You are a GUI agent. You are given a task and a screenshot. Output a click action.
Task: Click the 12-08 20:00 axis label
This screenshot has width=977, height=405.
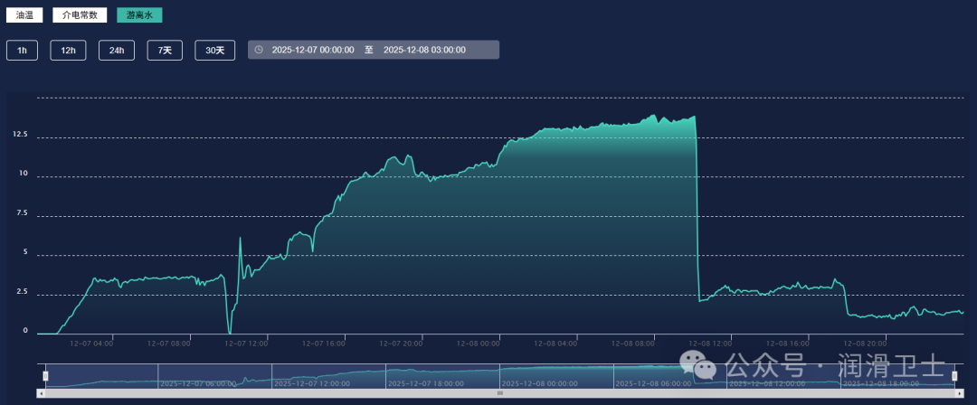pyautogui.click(x=864, y=343)
